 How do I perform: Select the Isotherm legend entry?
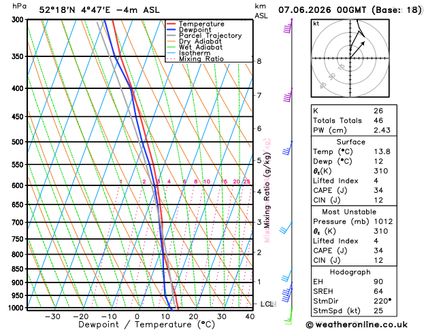pos(195,53)
